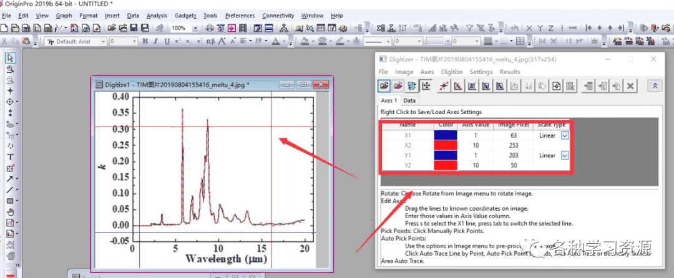Click the Rotate image icon in Digitizer
The height and width of the screenshot is (278, 674).
click(412, 86)
